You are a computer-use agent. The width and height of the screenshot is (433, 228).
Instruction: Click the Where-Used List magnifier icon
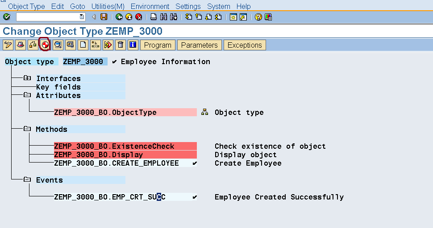click(x=58, y=45)
